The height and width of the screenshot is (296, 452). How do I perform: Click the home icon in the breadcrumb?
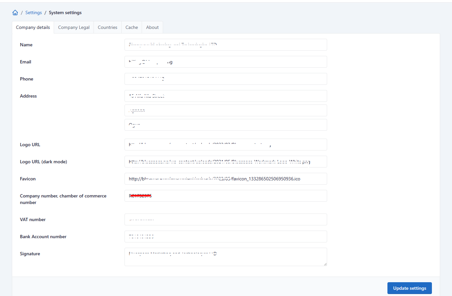(15, 12)
